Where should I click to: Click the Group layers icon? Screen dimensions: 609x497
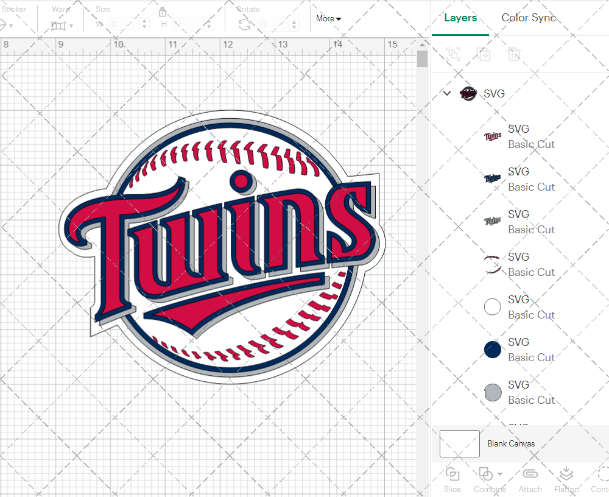(453, 54)
